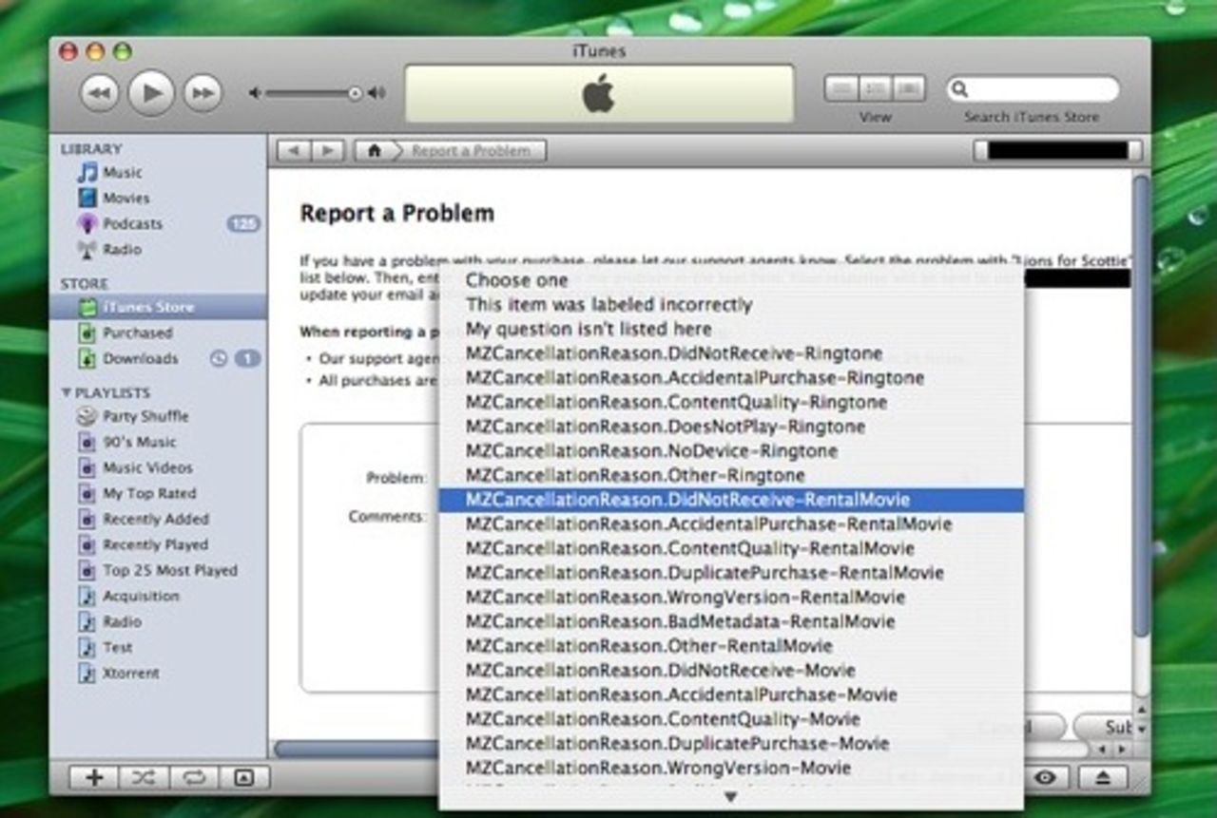This screenshot has width=1217, height=818.
Task: Collapse the PLAYLISTS section triangle
Action: coord(66,392)
